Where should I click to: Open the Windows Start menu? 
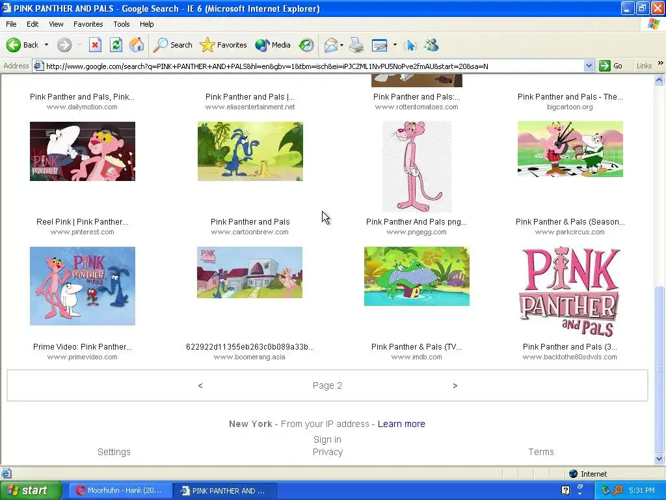(x=31, y=490)
